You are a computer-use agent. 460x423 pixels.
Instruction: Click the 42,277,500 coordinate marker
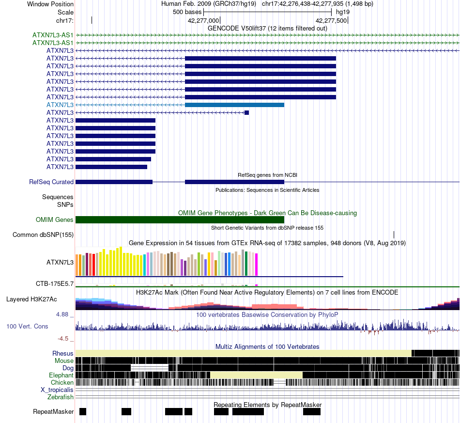click(x=331, y=20)
